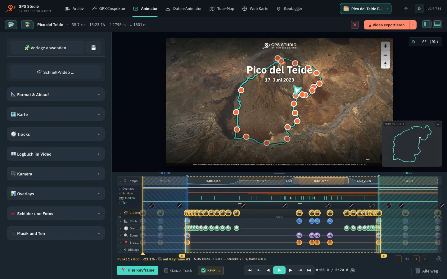Image resolution: width=447 pixels, height=279 pixels.
Task: Expand the Format & Ablauf section
Action: click(56, 95)
